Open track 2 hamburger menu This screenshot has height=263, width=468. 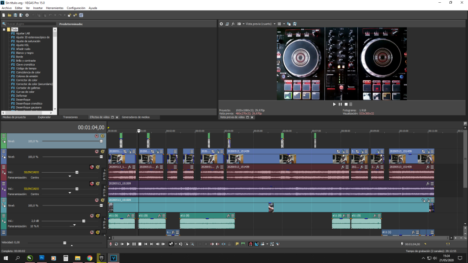pyautogui.click(x=4, y=152)
